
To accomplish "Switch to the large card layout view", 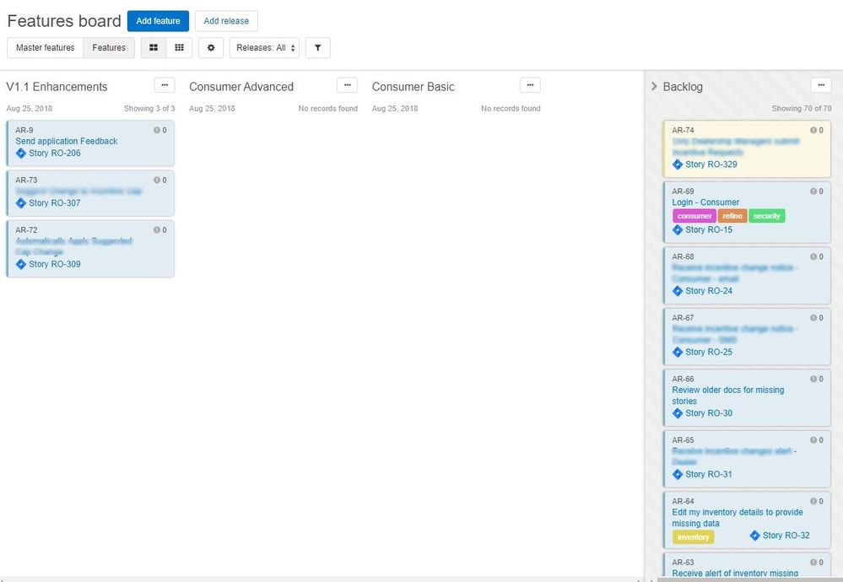I will pos(153,47).
